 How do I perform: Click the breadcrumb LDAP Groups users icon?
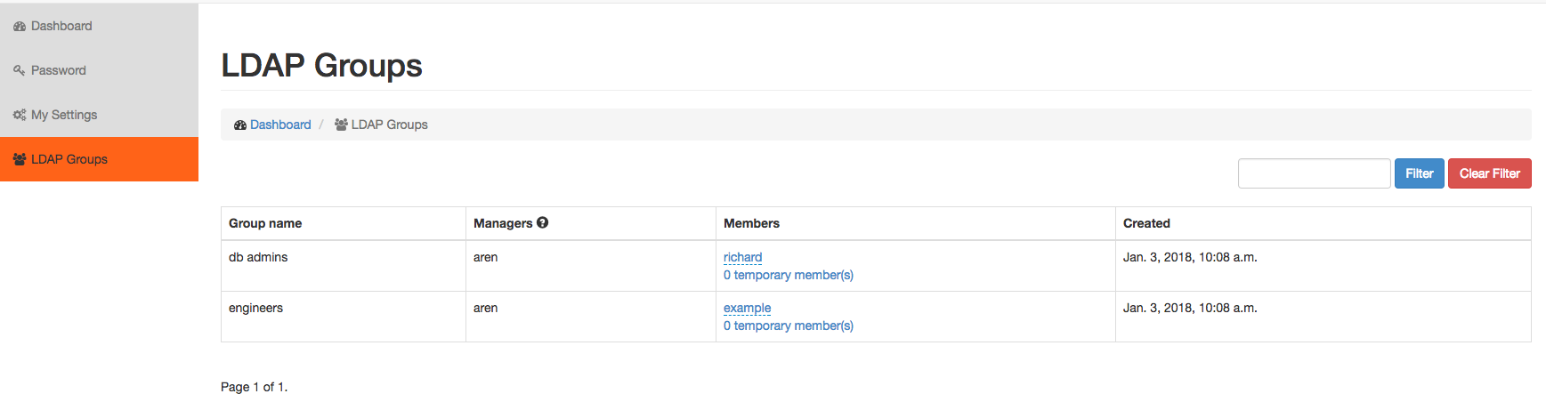click(341, 125)
